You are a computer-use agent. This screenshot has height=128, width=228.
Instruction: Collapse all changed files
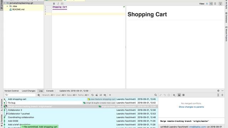(x=222, y=95)
